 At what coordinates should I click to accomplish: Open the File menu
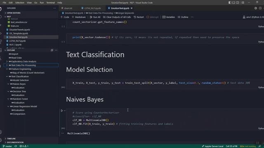pyautogui.click(x=5, y=2)
